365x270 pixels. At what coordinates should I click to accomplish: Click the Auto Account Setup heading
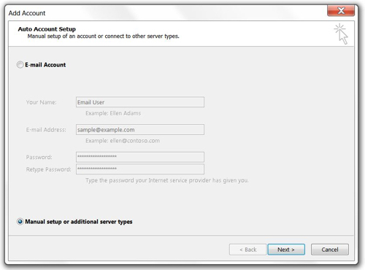click(47, 29)
